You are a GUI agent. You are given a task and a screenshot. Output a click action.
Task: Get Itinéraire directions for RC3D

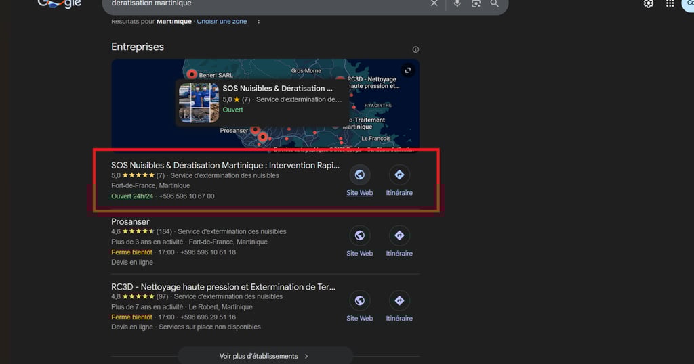399,306
